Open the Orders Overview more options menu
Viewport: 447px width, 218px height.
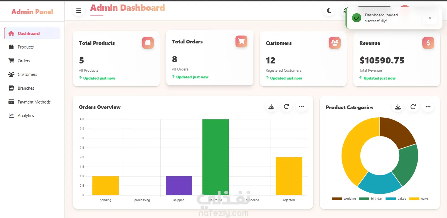click(x=301, y=107)
